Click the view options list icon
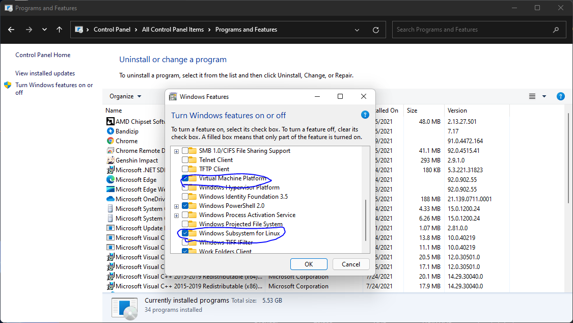Image resolution: width=573 pixels, height=323 pixels. tap(532, 96)
